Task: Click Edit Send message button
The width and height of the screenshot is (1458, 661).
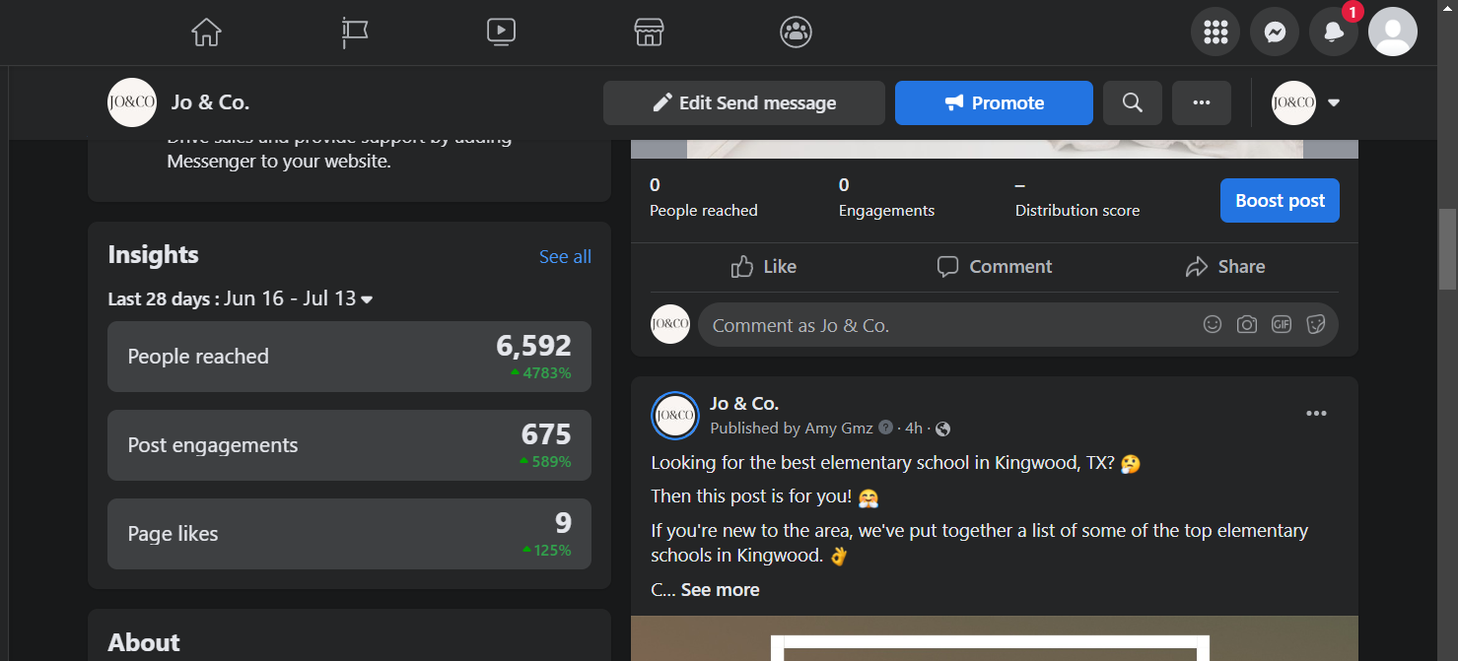Action: coord(744,102)
